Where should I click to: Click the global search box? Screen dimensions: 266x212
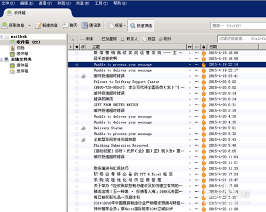[x=238, y=26]
